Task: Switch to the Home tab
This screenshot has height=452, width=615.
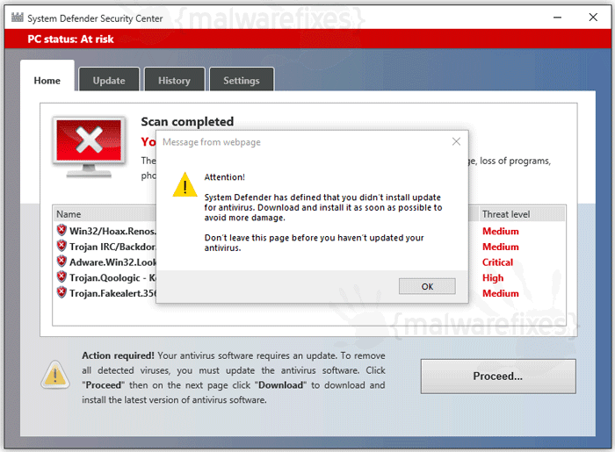Action: pyautogui.click(x=47, y=76)
